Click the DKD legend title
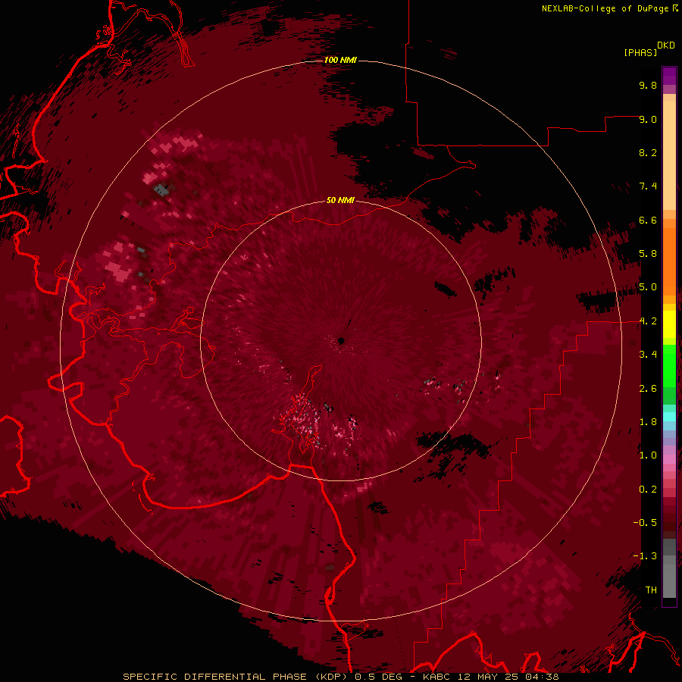 [666, 45]
